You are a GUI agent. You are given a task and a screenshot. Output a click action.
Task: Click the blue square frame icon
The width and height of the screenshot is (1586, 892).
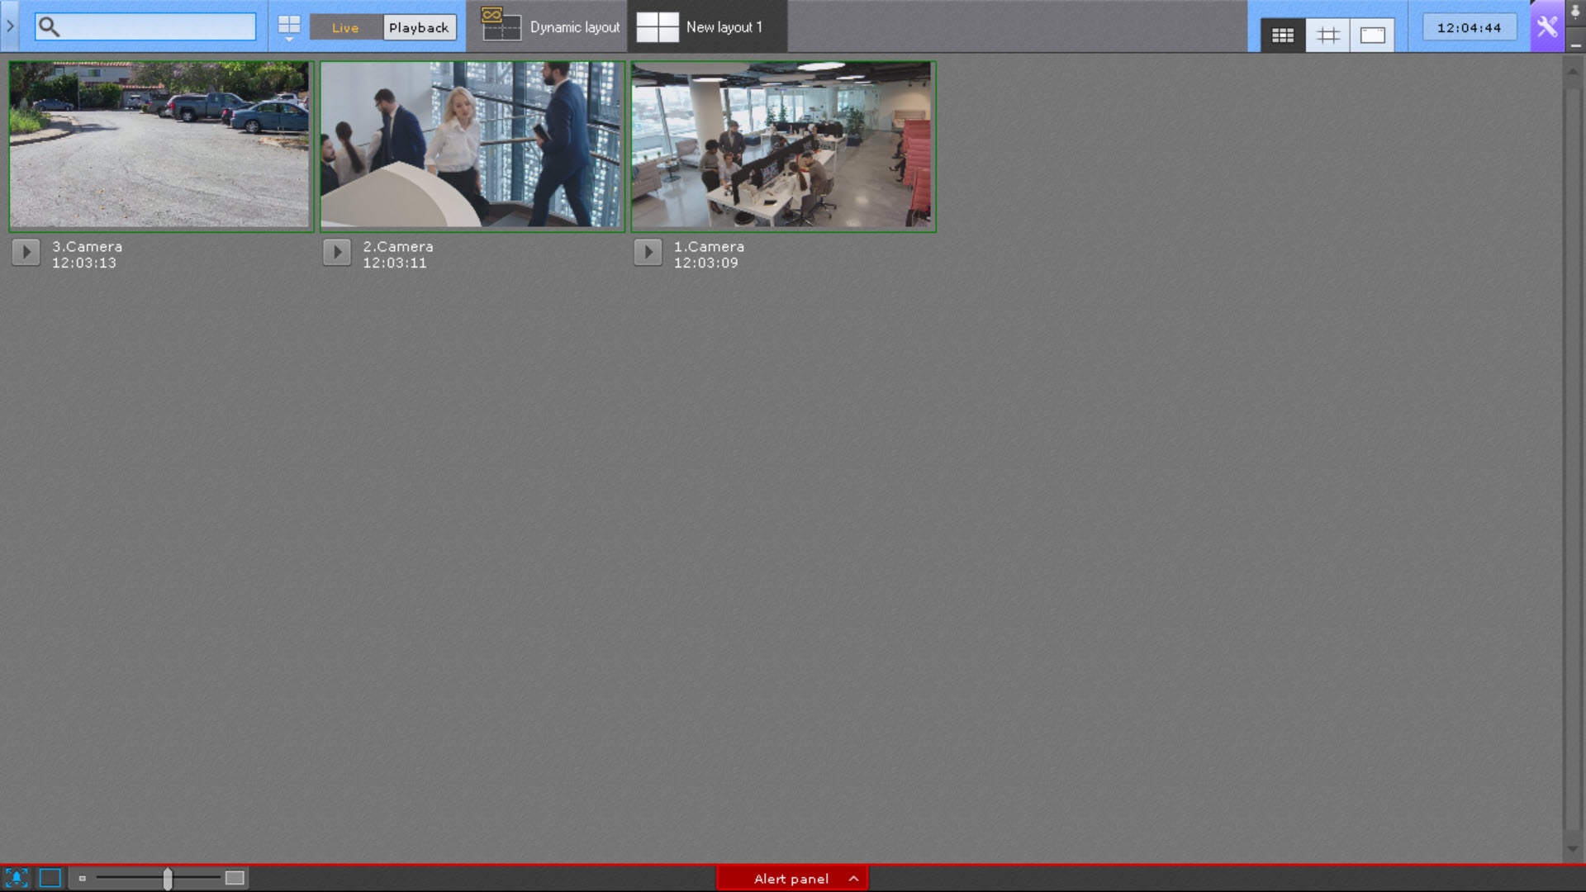(50, 878)
